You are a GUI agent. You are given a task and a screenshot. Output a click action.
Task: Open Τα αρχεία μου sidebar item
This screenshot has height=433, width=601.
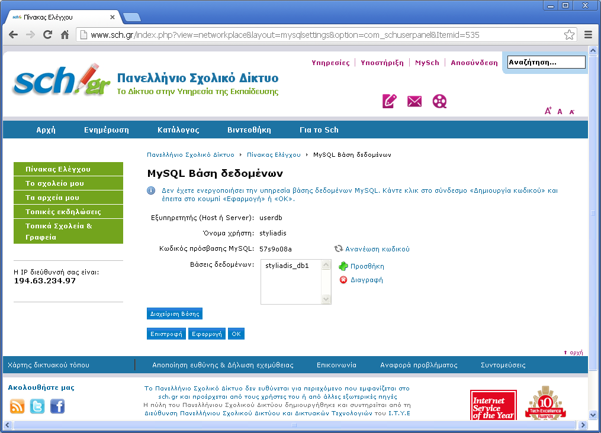click(x=68, y=197)
